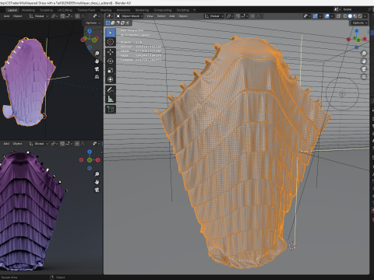Open Select menu in main viewport header
374x280 pixels.
161,16
